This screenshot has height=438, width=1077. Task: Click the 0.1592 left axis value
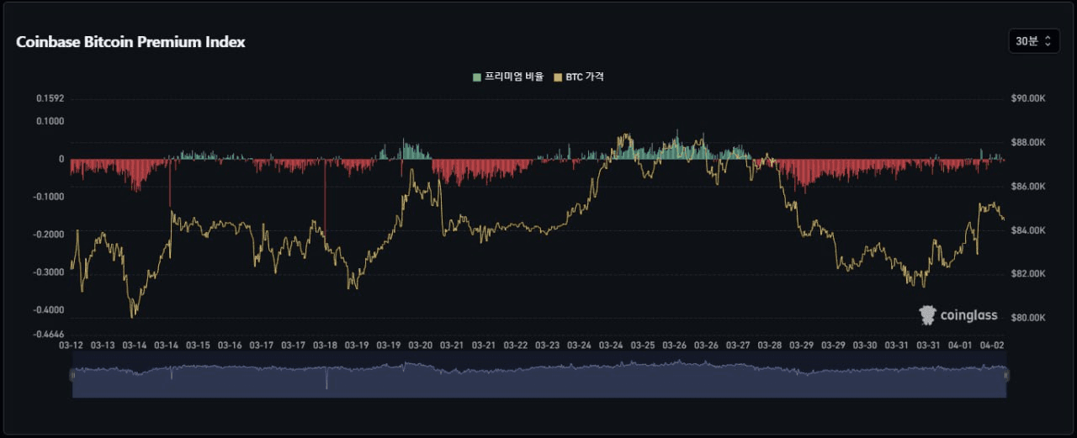50,98
